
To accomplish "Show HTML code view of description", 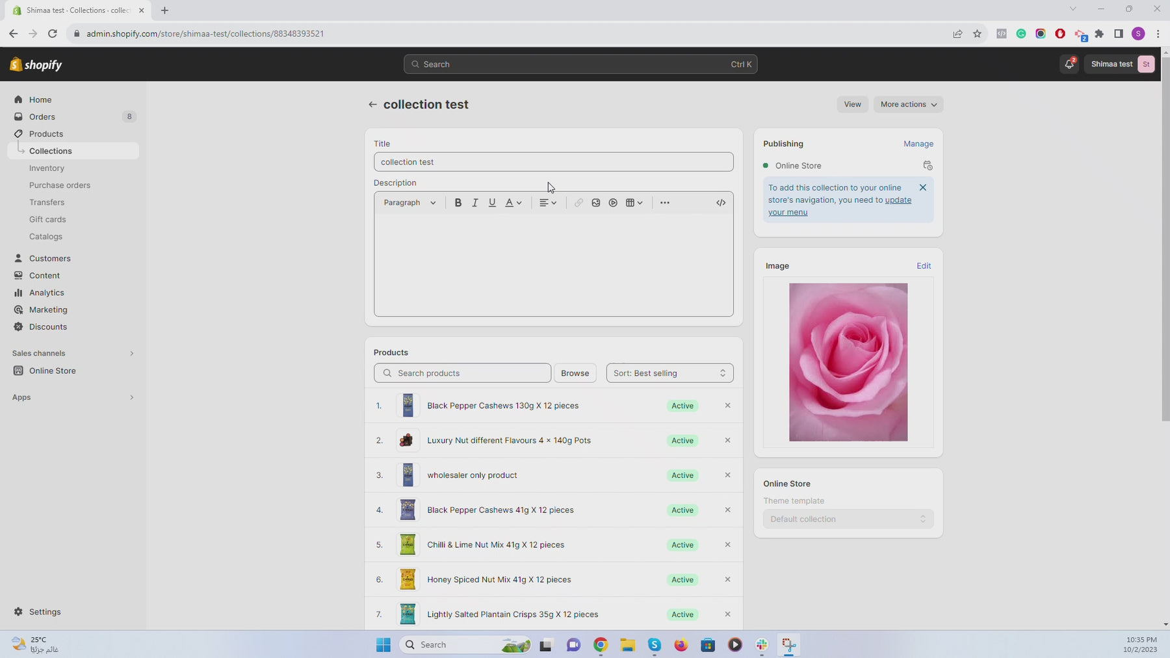I will point(721,203).
